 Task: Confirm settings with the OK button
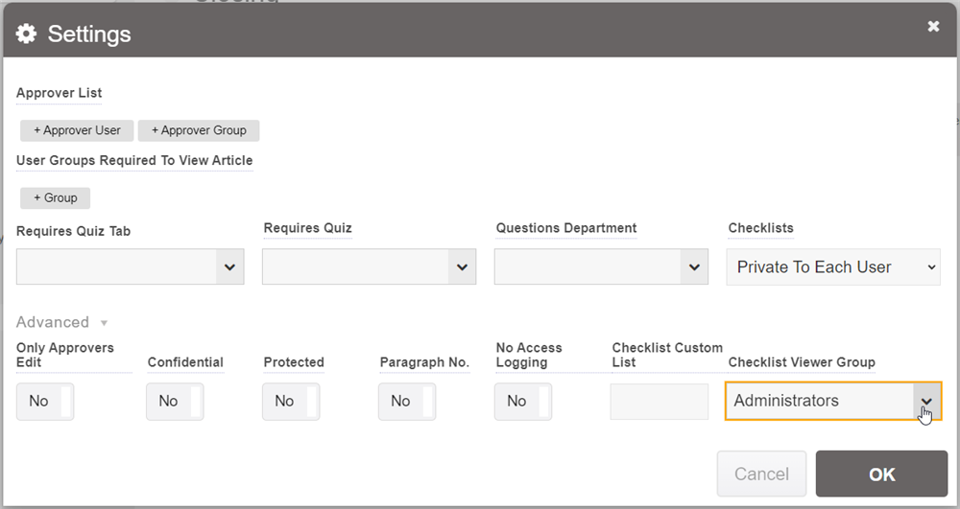pos(881,474)
